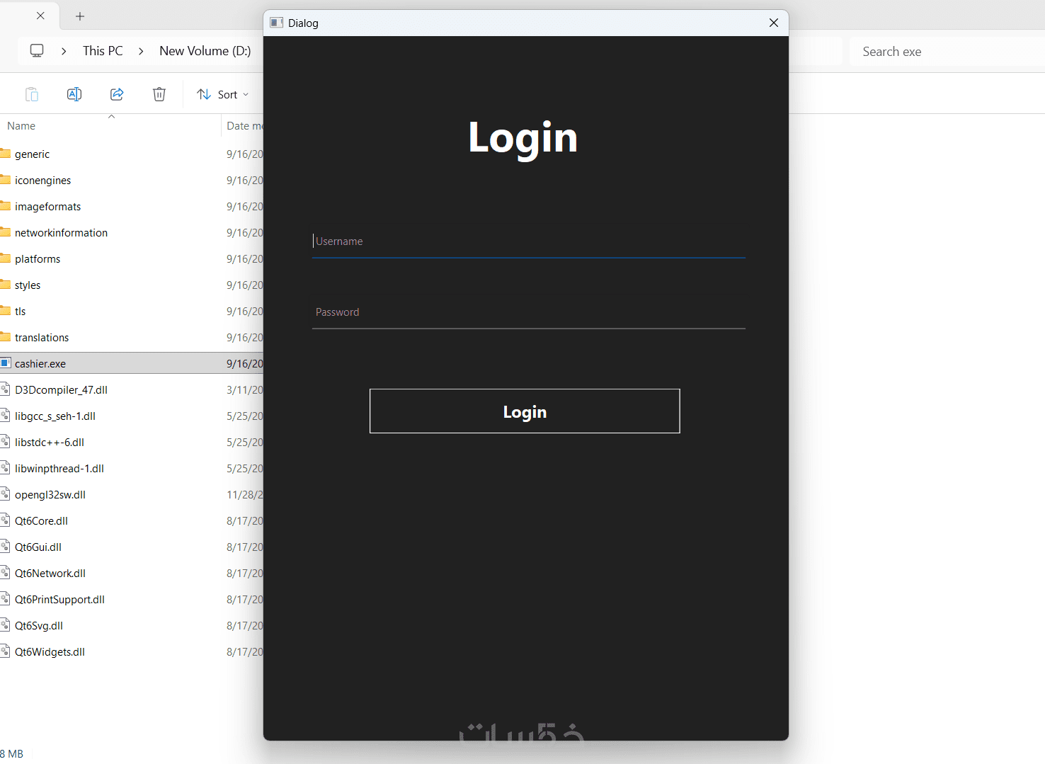Viewport: 1045px width, 764px height.
Task: Click the Qt6Widgets.dll file icon
Action: (5, 651)
